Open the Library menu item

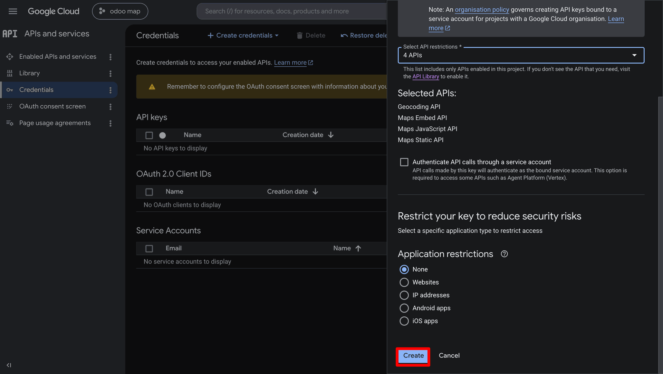(x=29, y=73)
